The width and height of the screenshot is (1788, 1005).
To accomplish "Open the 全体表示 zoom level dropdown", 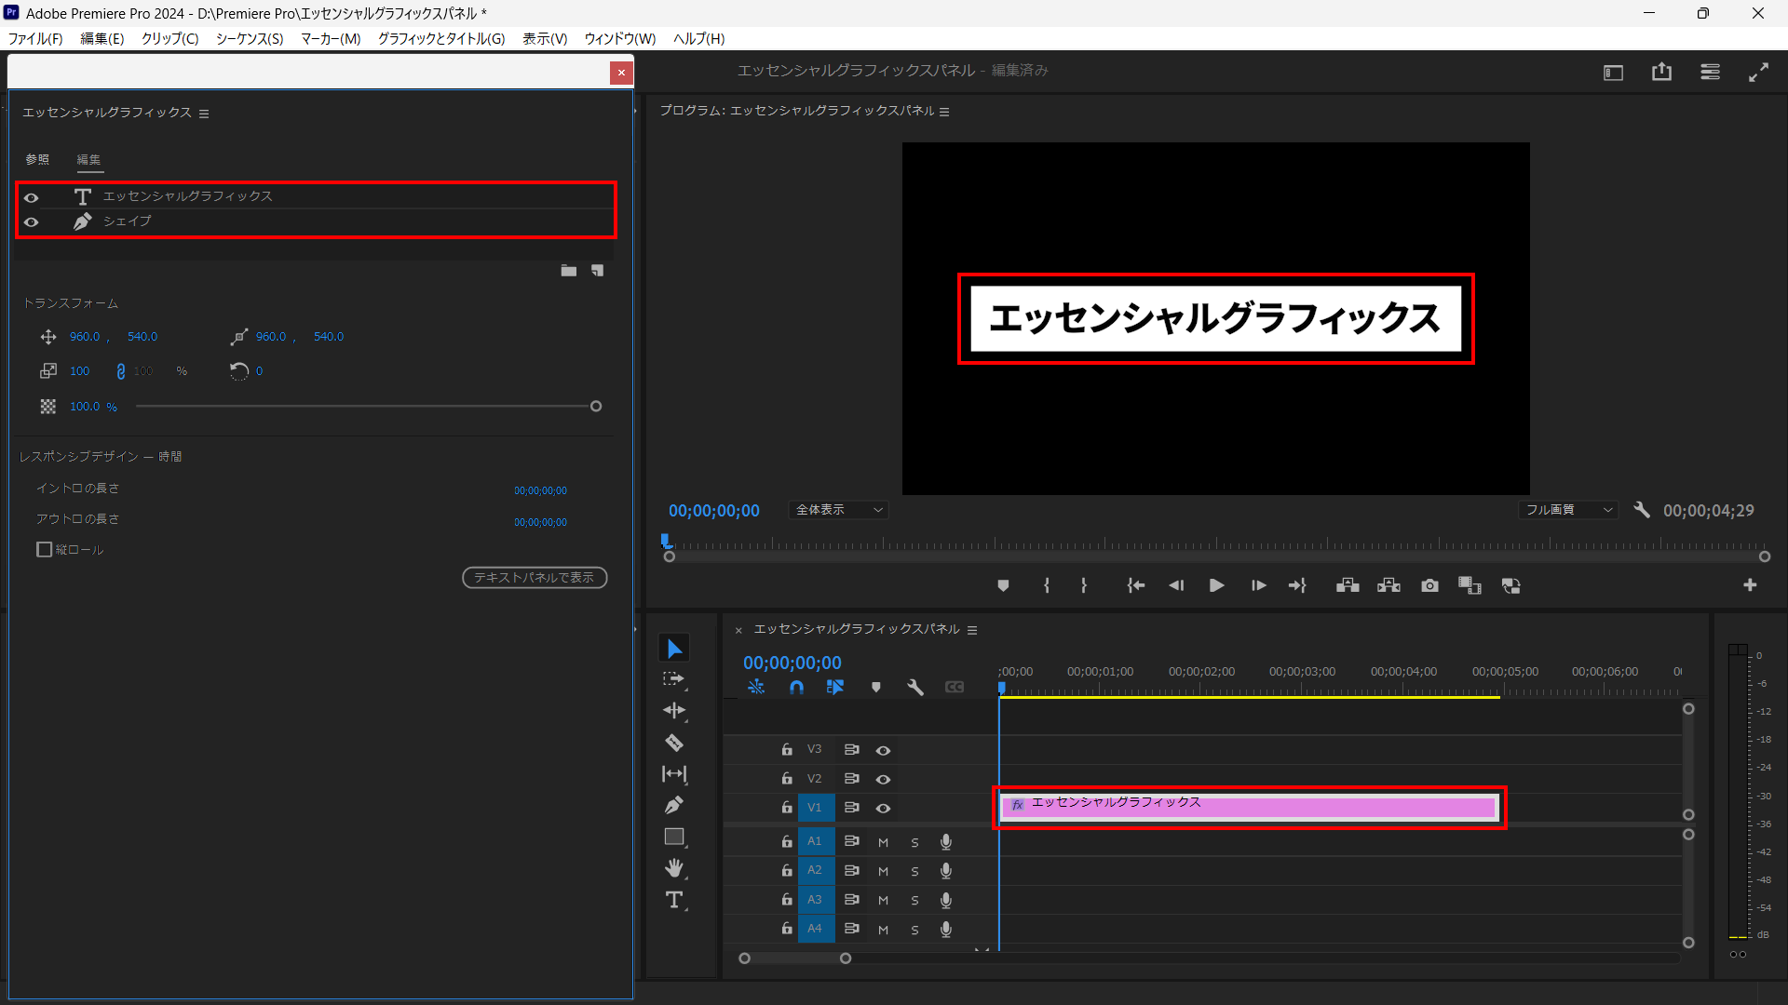I will click(x=839, y=510).
